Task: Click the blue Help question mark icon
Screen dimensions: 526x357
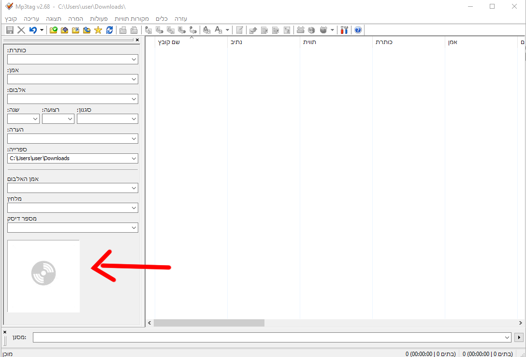Action: point(358,30)
